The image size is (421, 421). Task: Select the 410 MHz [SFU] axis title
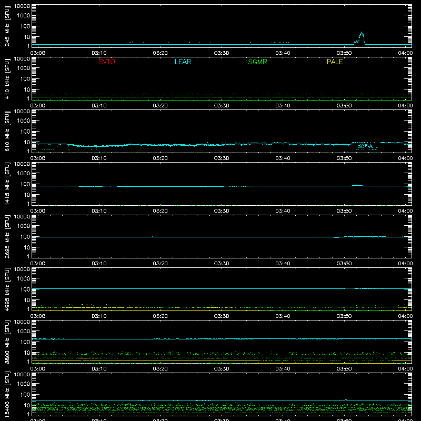coord(7,78)
